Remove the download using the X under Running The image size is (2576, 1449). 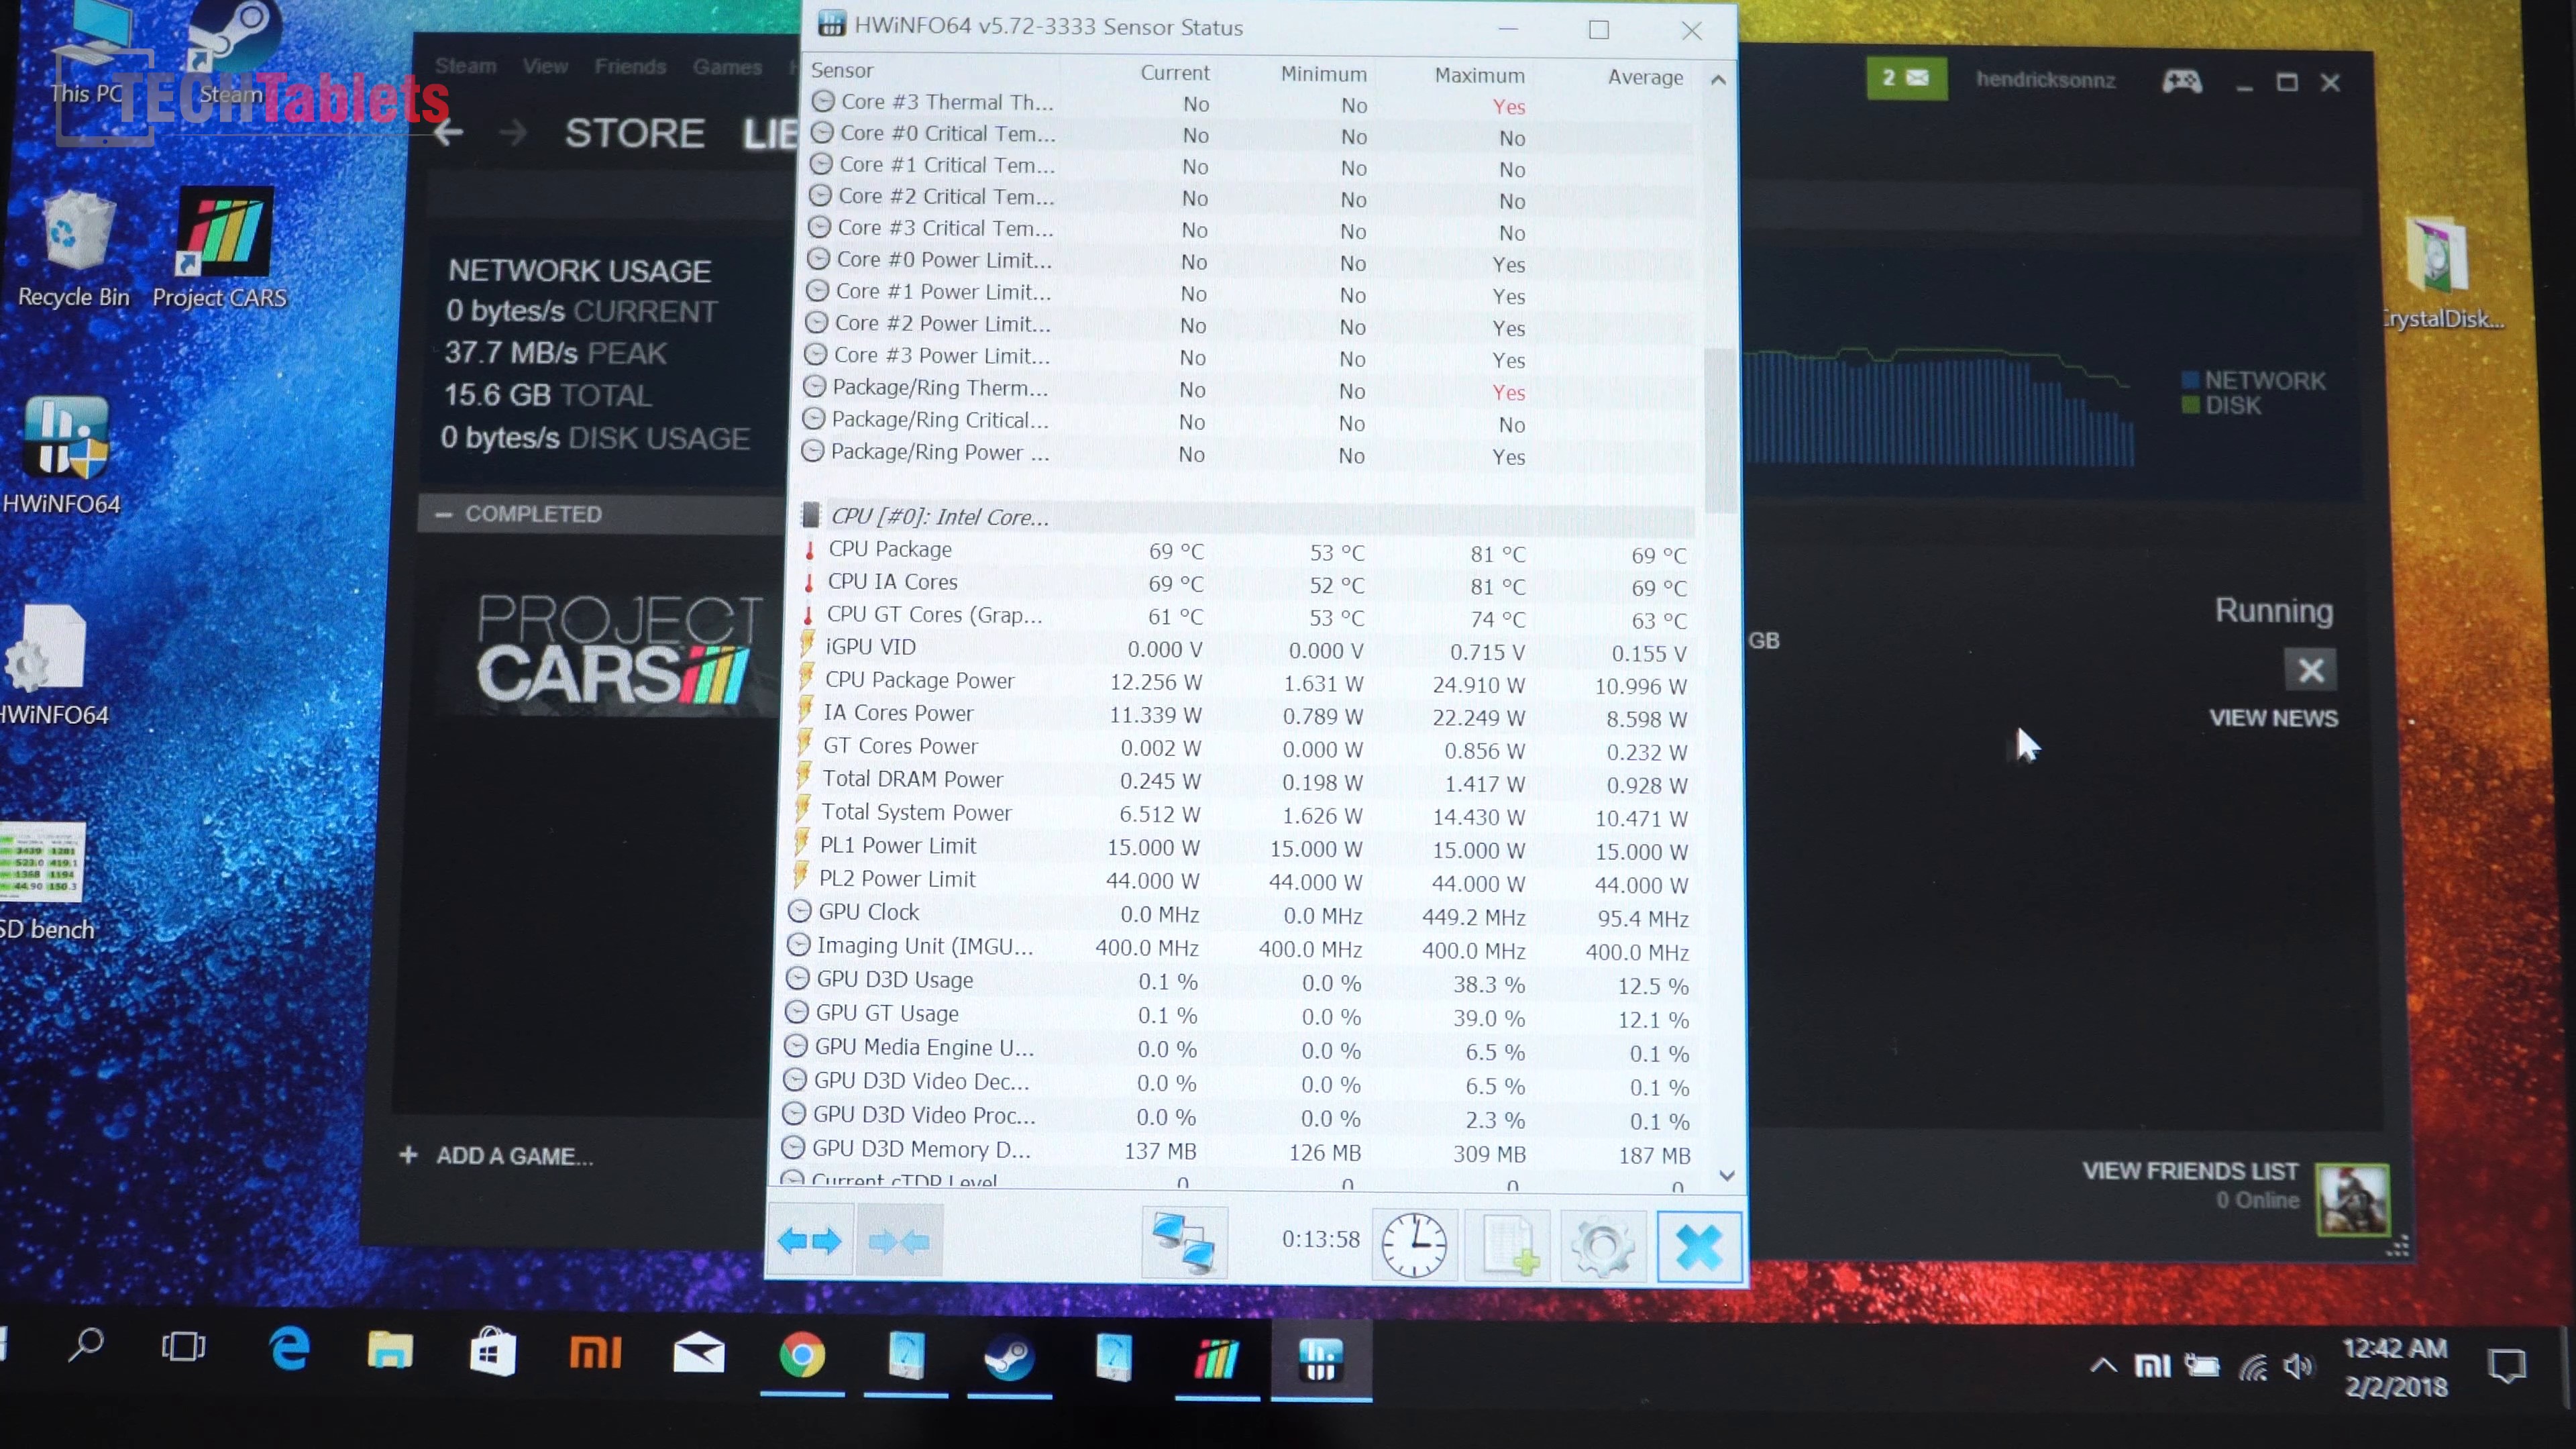[2310, 670]
